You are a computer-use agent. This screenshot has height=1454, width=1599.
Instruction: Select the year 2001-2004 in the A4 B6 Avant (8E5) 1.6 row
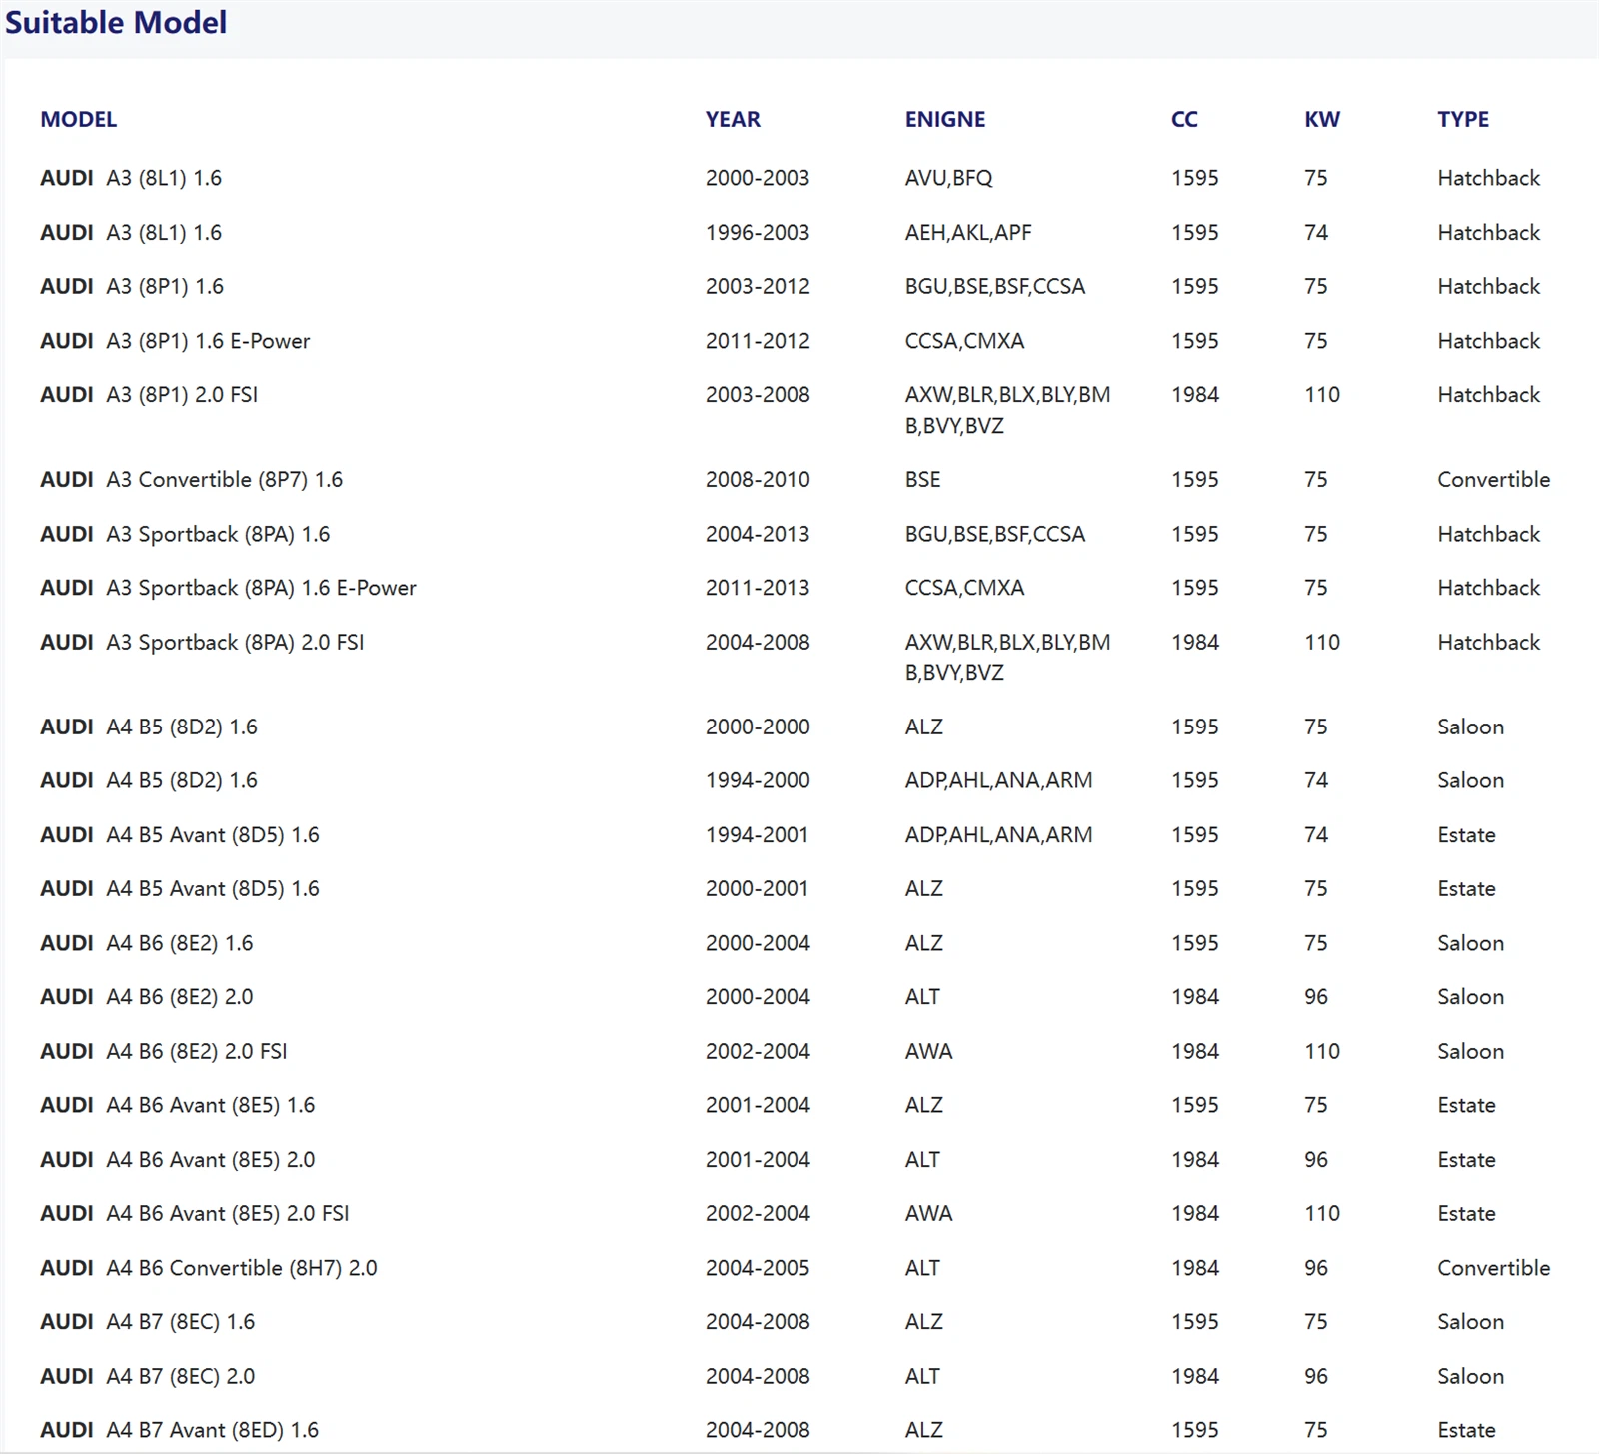tap(758, 1105)
